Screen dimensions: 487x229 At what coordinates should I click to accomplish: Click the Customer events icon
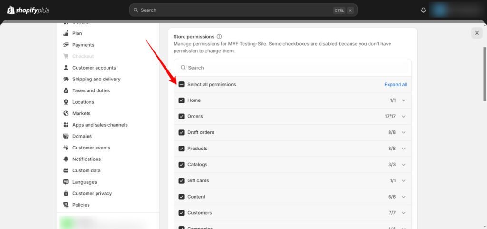[x=66, y=148]
